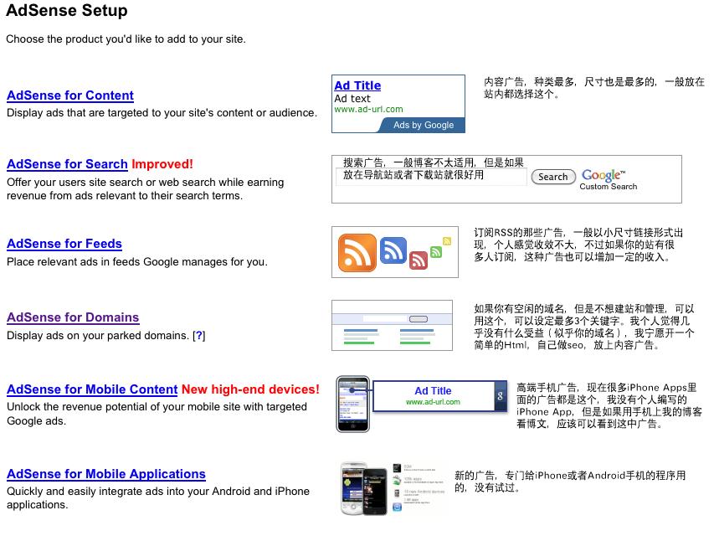Click the Custom Search text input field
The height and width of the screenshot is (536, 714).
pyautogui.click(x=431, y=177)
